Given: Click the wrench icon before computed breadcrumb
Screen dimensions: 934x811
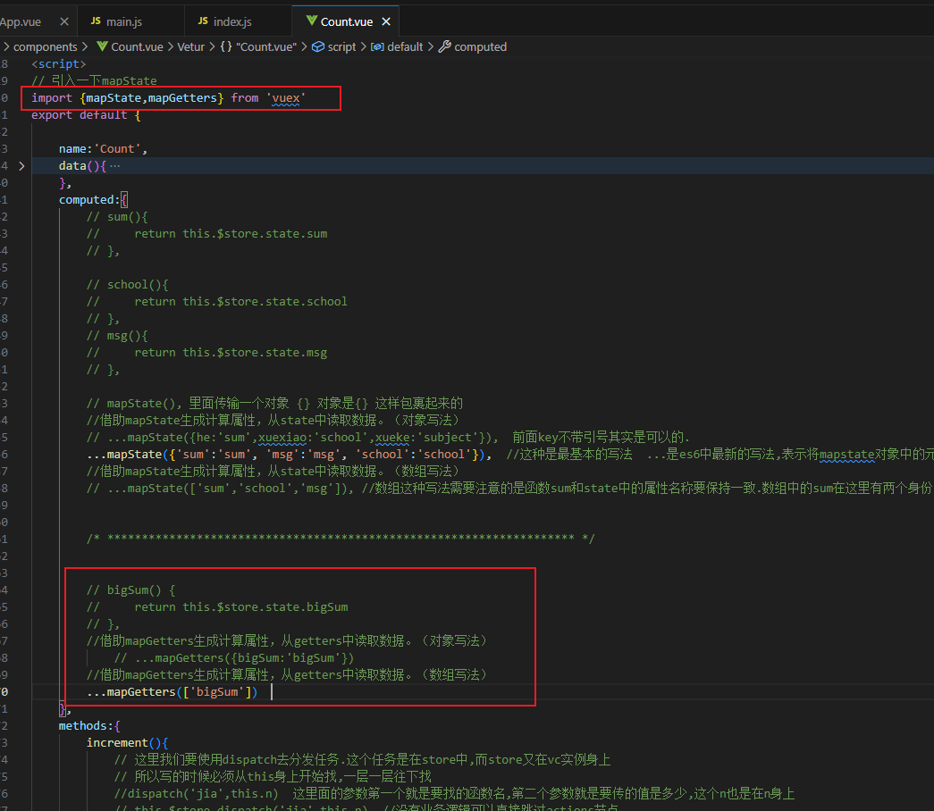Looking at the screenshot, I should click(x=444, y=46).
